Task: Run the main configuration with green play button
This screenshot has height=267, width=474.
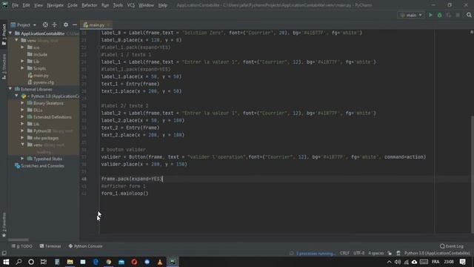Action: point(430,15)
